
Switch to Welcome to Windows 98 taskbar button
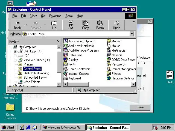[x=63, y=127]
